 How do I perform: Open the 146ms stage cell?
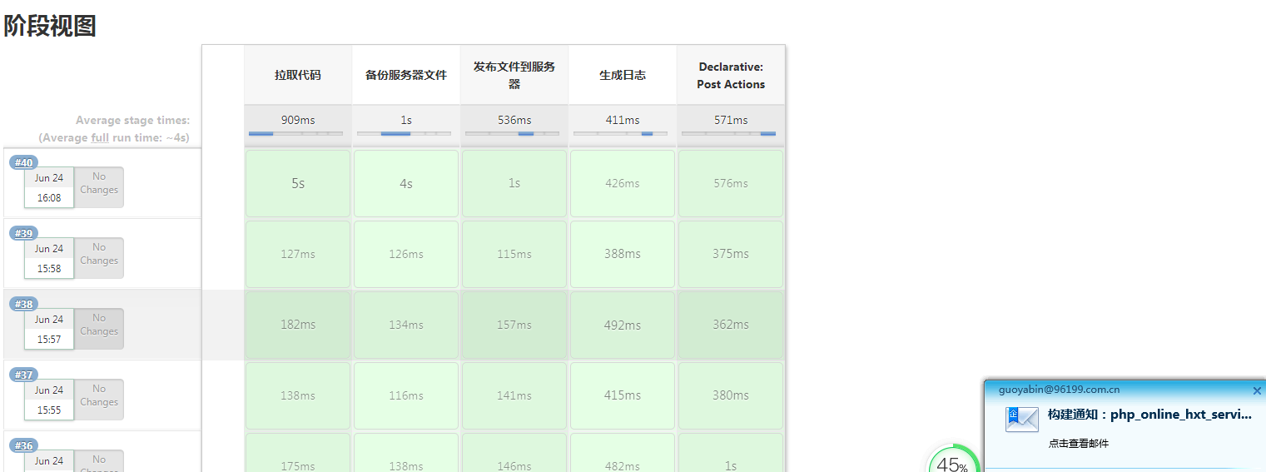pyautogui.click(x=514, y=453)
